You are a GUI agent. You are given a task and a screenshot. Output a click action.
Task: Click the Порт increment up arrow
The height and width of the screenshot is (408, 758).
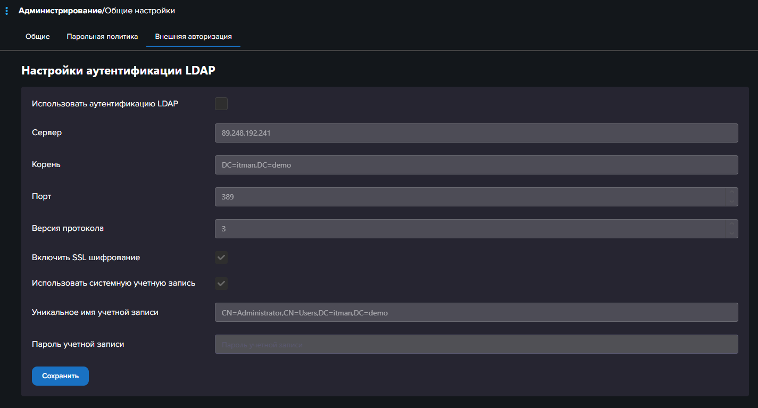[732, 192]
